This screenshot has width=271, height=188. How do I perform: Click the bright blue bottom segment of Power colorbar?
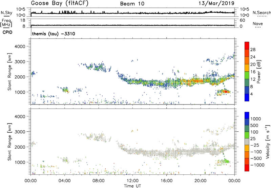247,97
